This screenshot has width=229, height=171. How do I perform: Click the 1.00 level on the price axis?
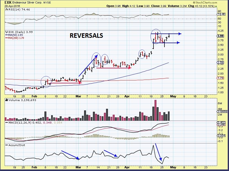[221, 92]
